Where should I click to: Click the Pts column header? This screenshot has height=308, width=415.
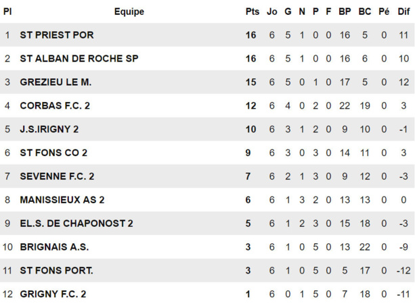tap(252, 11)
